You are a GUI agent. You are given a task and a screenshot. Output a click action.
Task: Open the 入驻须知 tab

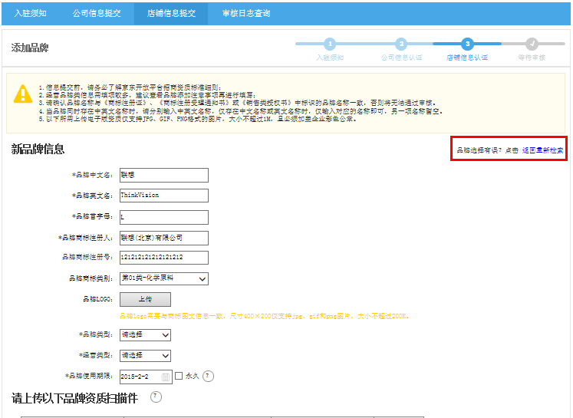tap(31, 14)
